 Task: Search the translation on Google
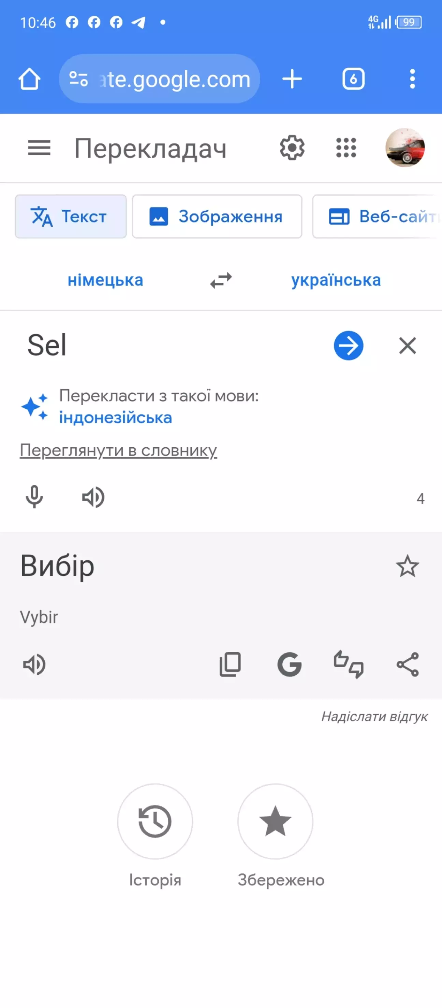[x=289, y=664]
